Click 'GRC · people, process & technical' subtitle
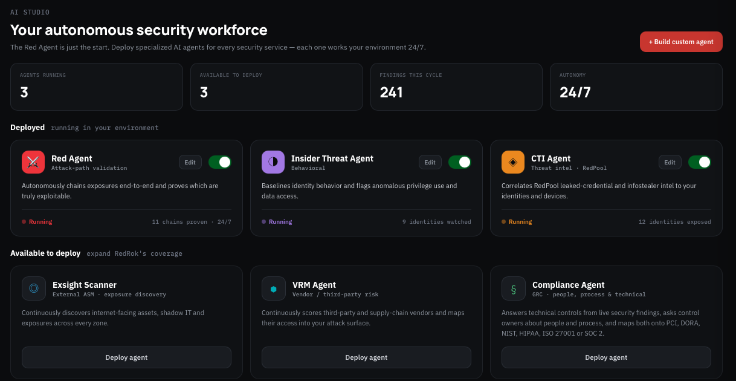The image size is (736, 381). 589,295
